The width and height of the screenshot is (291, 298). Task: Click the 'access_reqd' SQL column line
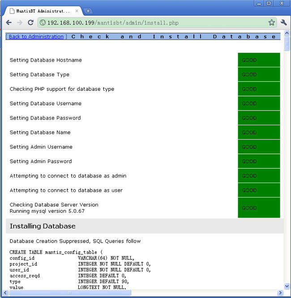(x=68, y=276)
